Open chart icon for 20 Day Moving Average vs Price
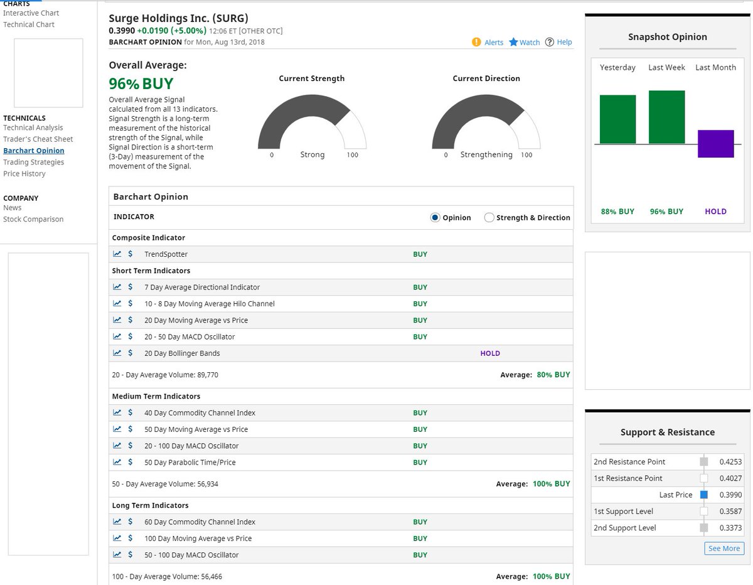Image resolution: width=753 pixels, height=585 pixels. coord(117,319)
